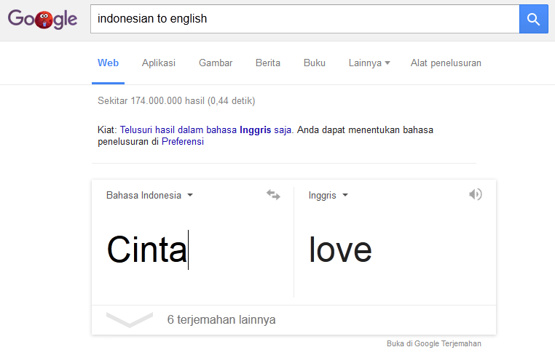The height and width of the screenshot is (355, 555).
Task: Follow the Telusuri hasil dalam bahasa Inggris link
Action: coord(207,129)
